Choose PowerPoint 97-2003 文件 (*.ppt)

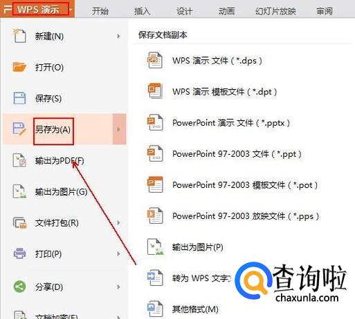237,153
